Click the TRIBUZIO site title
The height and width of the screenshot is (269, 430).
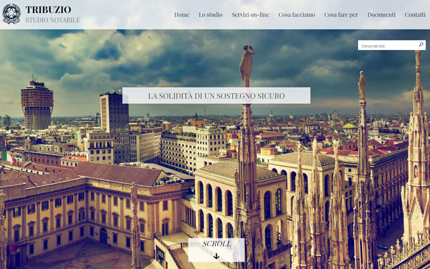pyautogui.click(x=48, y=10)
